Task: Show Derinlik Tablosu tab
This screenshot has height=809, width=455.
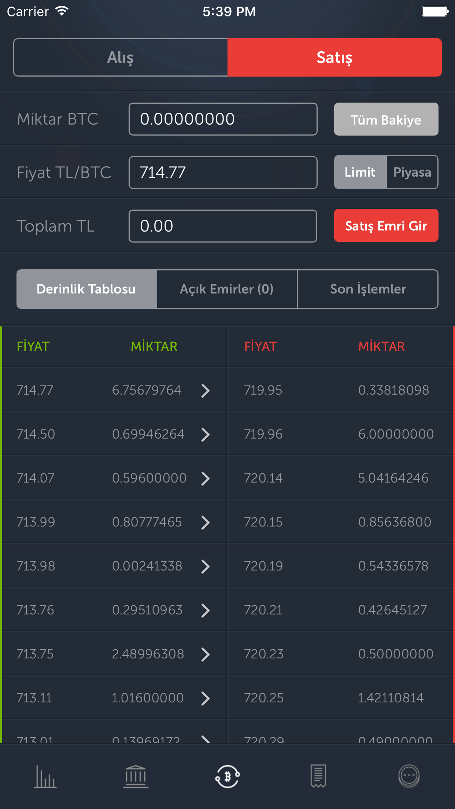Action: [x=87, y=289]
